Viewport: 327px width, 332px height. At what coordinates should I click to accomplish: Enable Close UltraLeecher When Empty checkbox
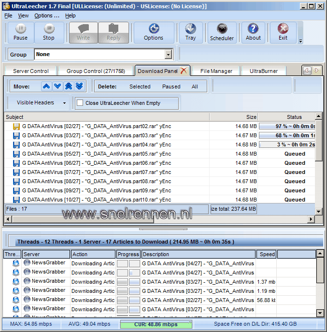[80, 102]
